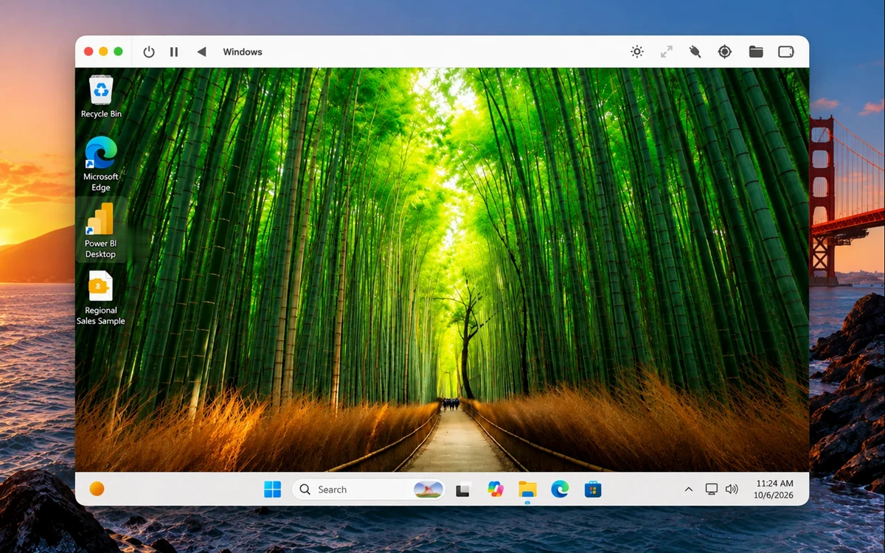Pause the Windows virtual machine
Viewport: 885px width, 553px height.
(174, 52)
